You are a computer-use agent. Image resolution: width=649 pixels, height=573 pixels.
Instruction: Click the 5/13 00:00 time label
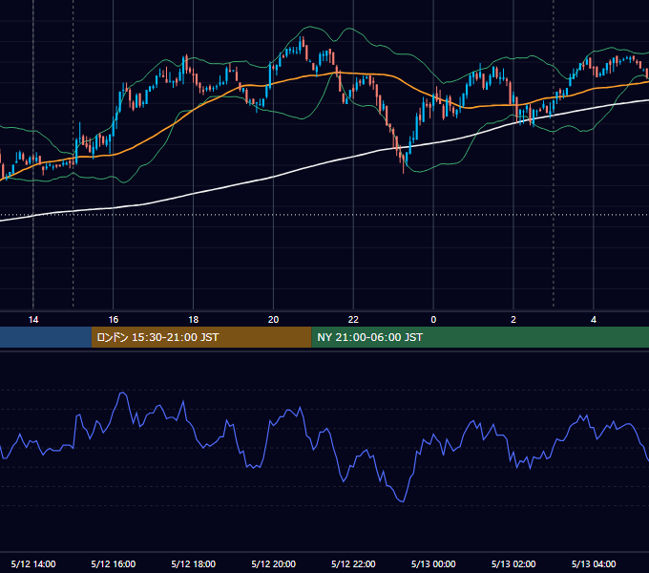(x=433, y=563)
